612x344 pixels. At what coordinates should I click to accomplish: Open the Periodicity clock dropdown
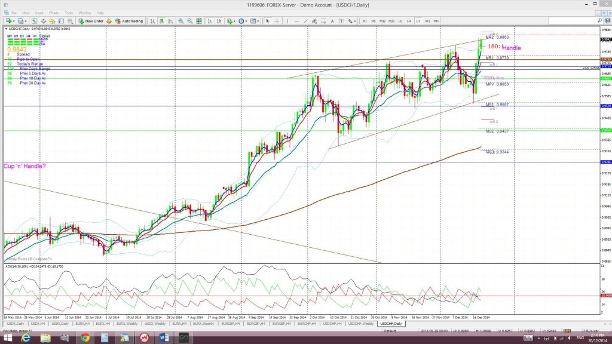[243, 21]
